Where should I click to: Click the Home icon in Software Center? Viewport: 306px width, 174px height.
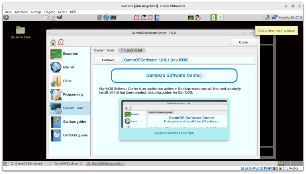coord(53,42)
